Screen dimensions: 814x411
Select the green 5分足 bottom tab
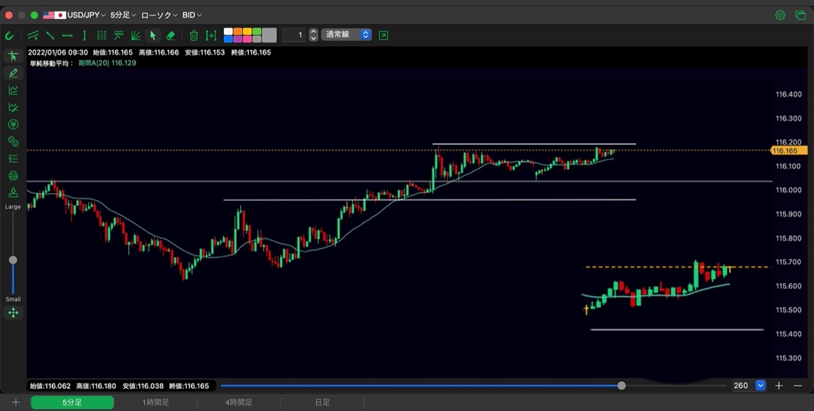(73, 402)
